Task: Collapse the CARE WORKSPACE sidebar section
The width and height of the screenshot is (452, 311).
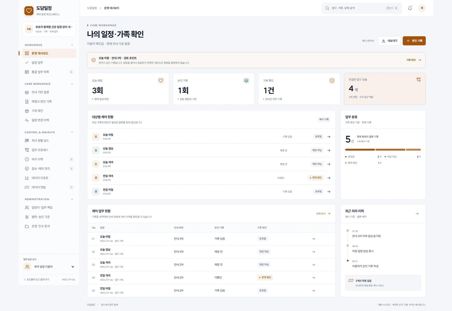Action: tap(72, 84)
